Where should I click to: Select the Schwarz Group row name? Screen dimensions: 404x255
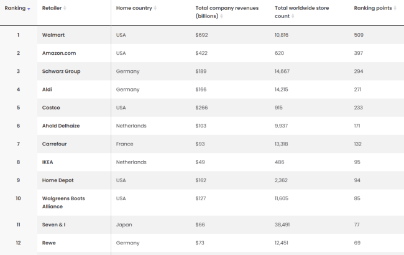(62, 71)
